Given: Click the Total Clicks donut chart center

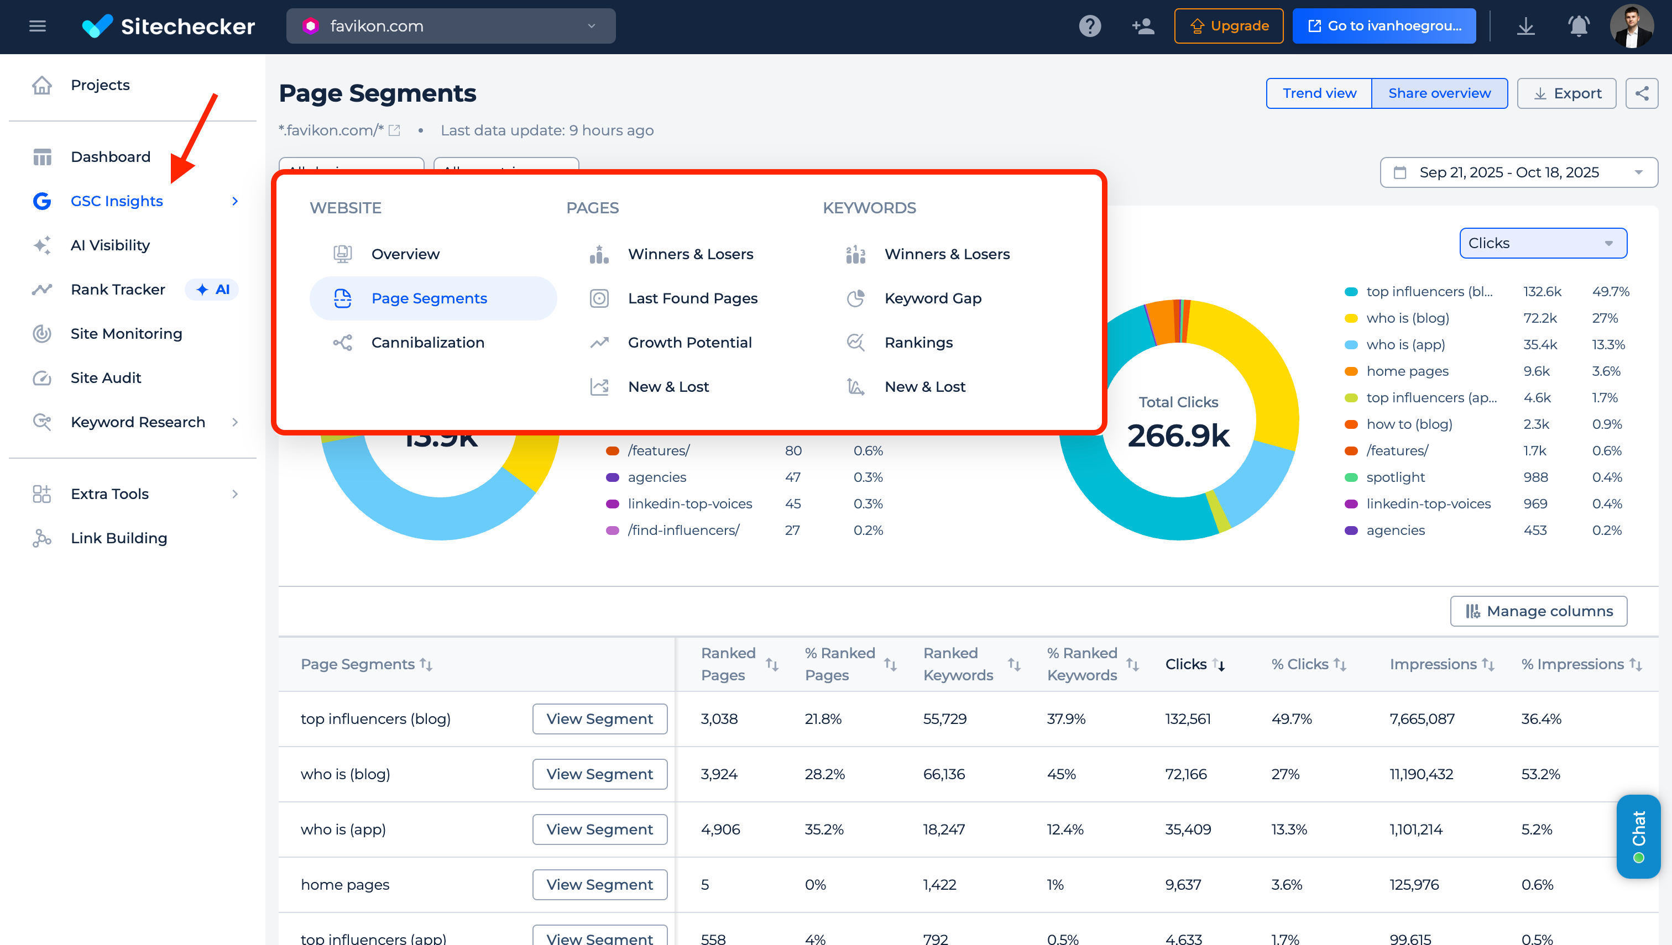Looking at the screenshot, I should [x=1178, y=421].
